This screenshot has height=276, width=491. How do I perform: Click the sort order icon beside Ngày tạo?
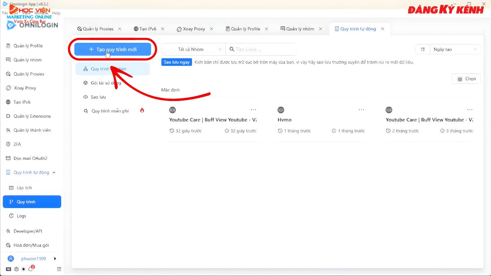click(x=423, y=49)
